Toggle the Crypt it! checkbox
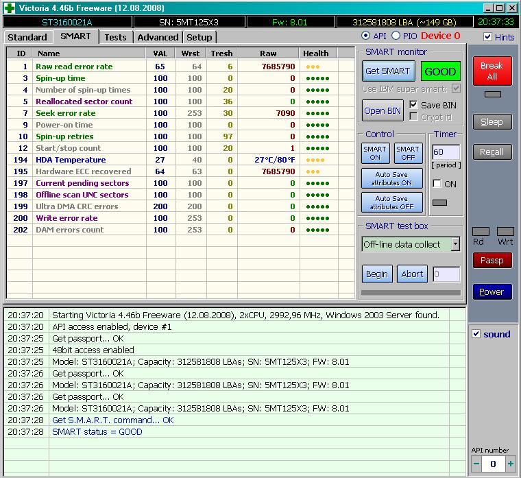 click(413, 117)
